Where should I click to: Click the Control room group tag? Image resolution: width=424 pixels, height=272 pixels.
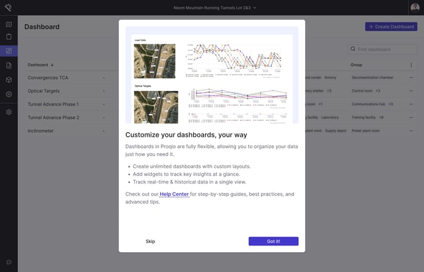(x=362, y=91)
